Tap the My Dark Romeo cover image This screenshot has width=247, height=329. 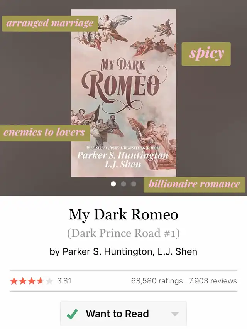pos(123,93)
